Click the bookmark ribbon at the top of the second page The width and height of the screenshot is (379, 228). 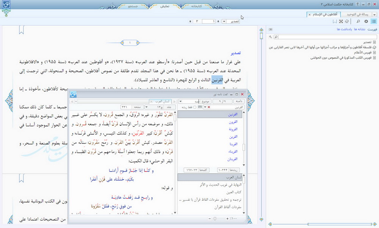click(22, 178)
